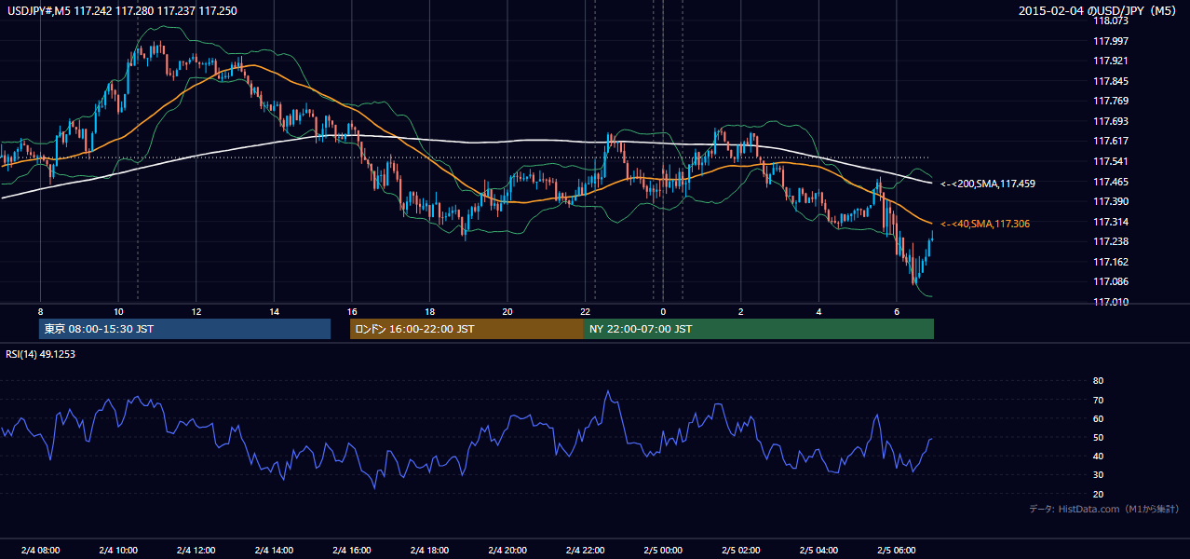The width and height of the screenshot is (1190, 559).
Task: Click the '2/5 00:00' date label
Action: pos(663,551)
